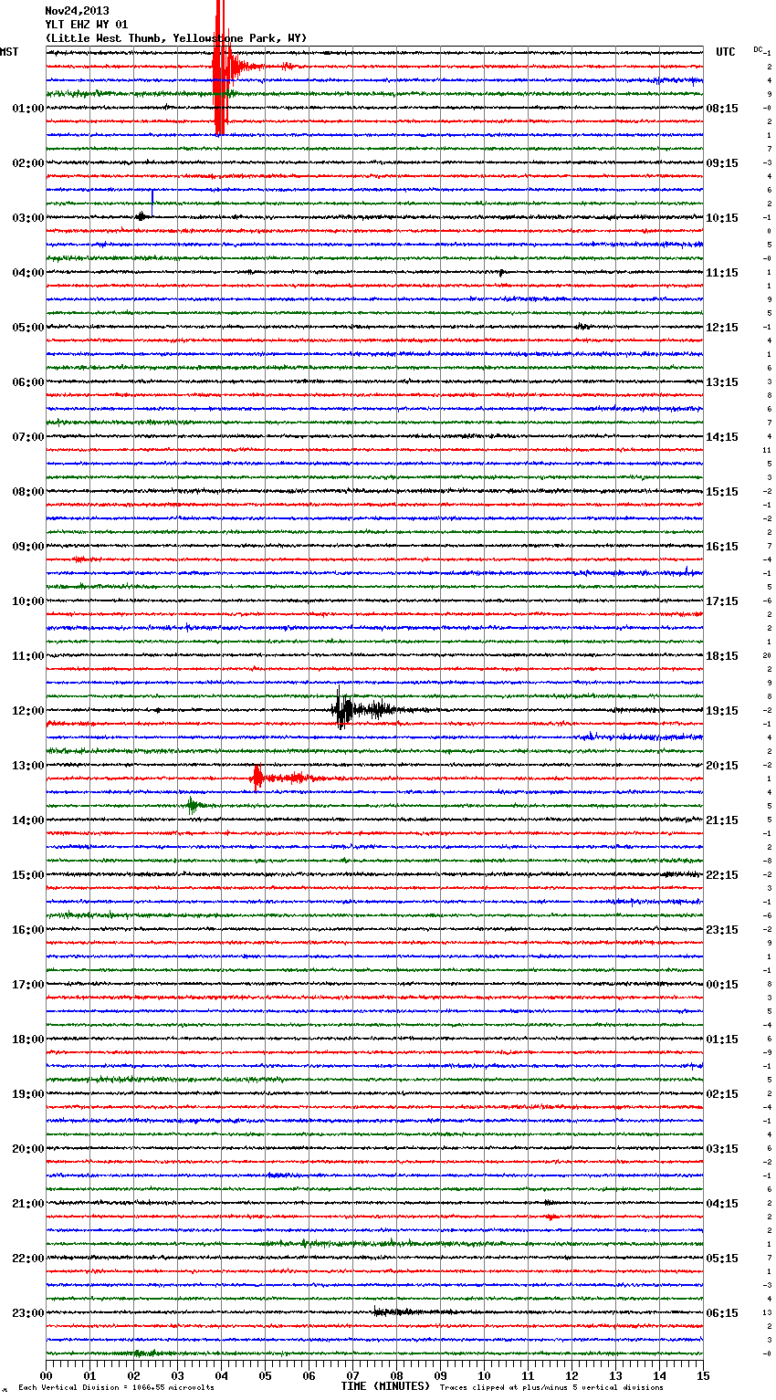Select minute 08 tick on bottom axis

pos(397,1375)
